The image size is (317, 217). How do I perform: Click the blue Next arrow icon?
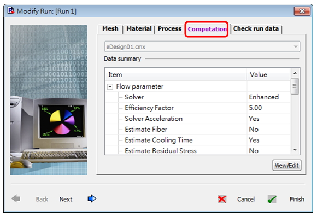coord(92,198)
